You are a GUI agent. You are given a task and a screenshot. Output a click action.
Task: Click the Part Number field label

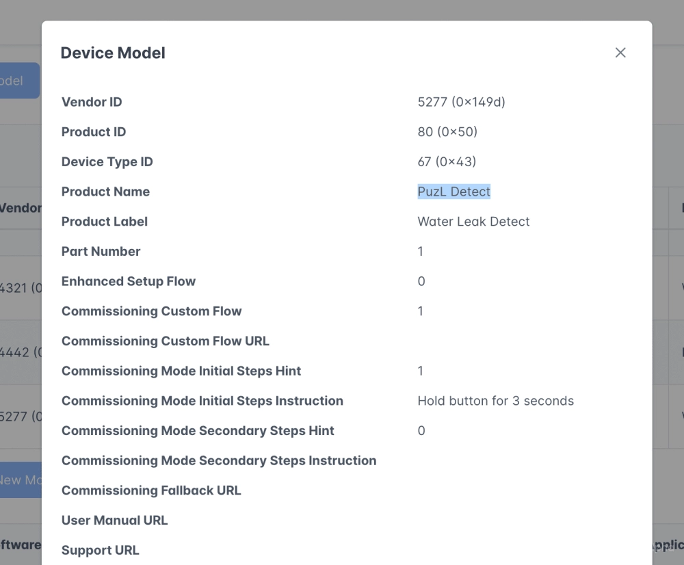pos(101,251)
